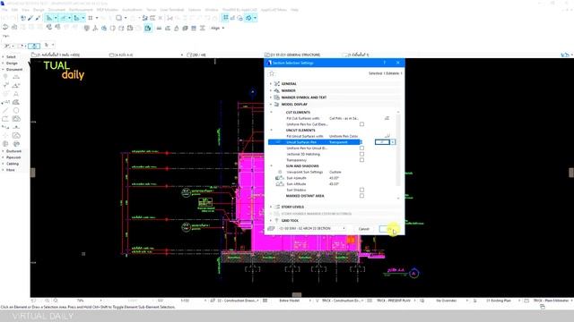
Task: Expand the Grid Tool panel
Action: pyautogui.click(x=271, y=221)
